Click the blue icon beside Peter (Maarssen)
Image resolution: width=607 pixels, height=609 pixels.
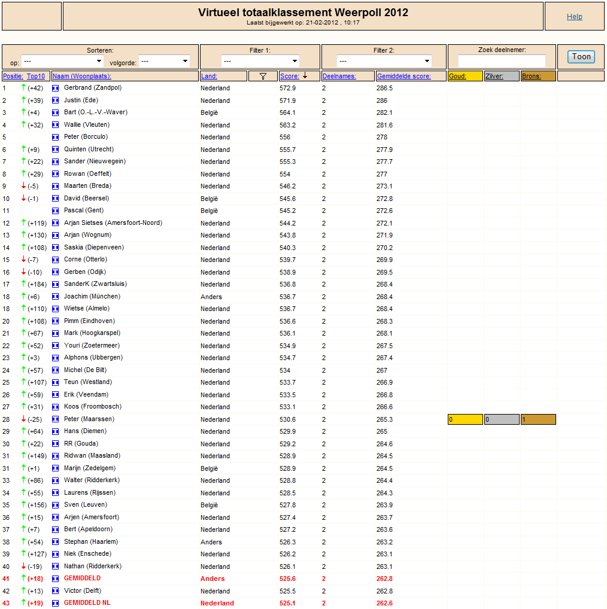(56, 419)
